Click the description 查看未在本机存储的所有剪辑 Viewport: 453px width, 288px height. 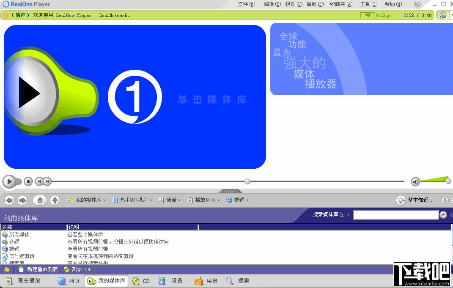pos(100,256)
